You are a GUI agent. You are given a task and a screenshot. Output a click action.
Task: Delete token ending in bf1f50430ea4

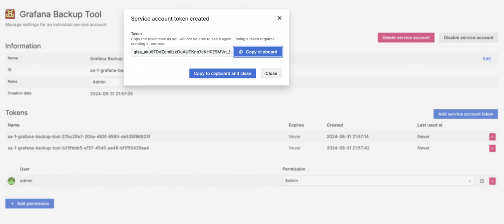coord(492,148)
